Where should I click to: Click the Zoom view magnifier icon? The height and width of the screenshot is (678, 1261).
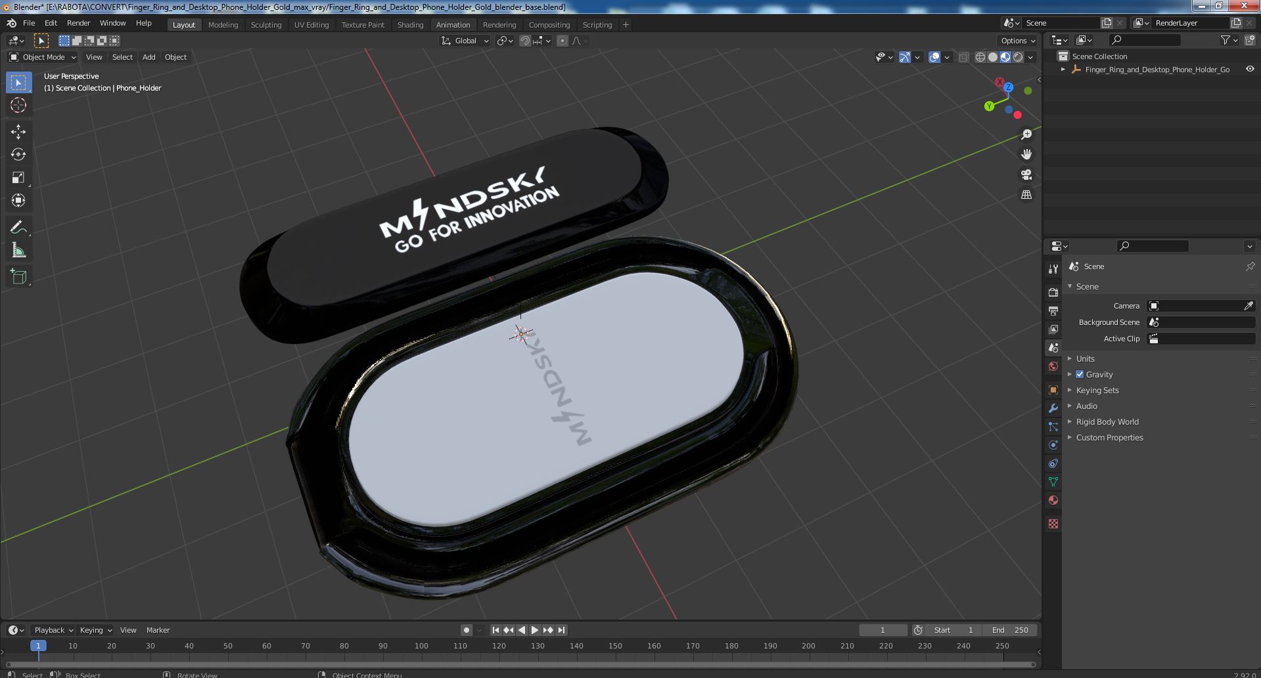tap(1026, 135)
